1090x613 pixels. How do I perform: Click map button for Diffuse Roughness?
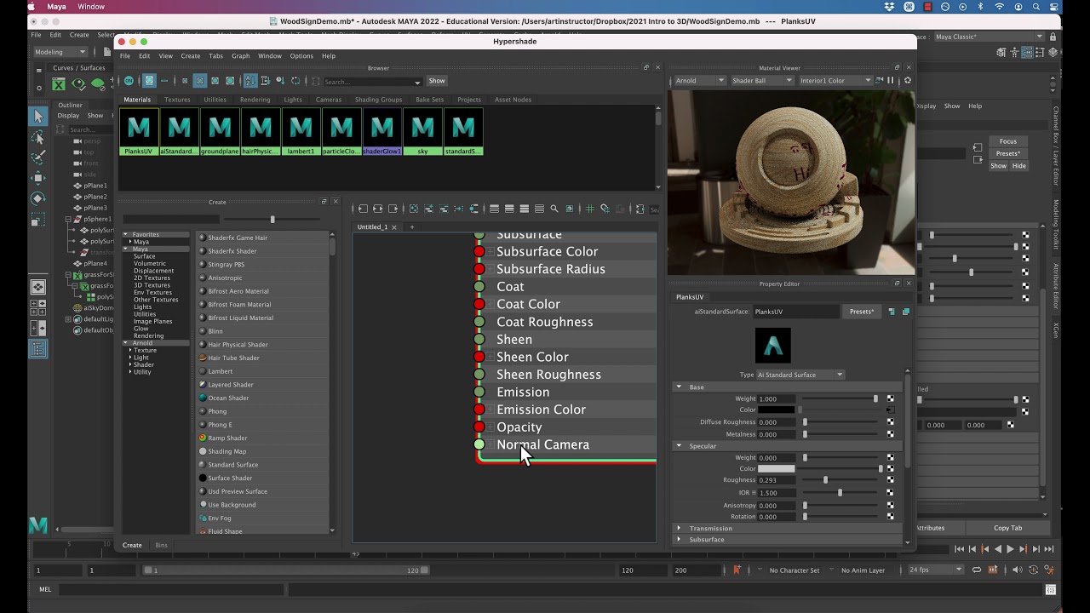(x=891, y=421)
